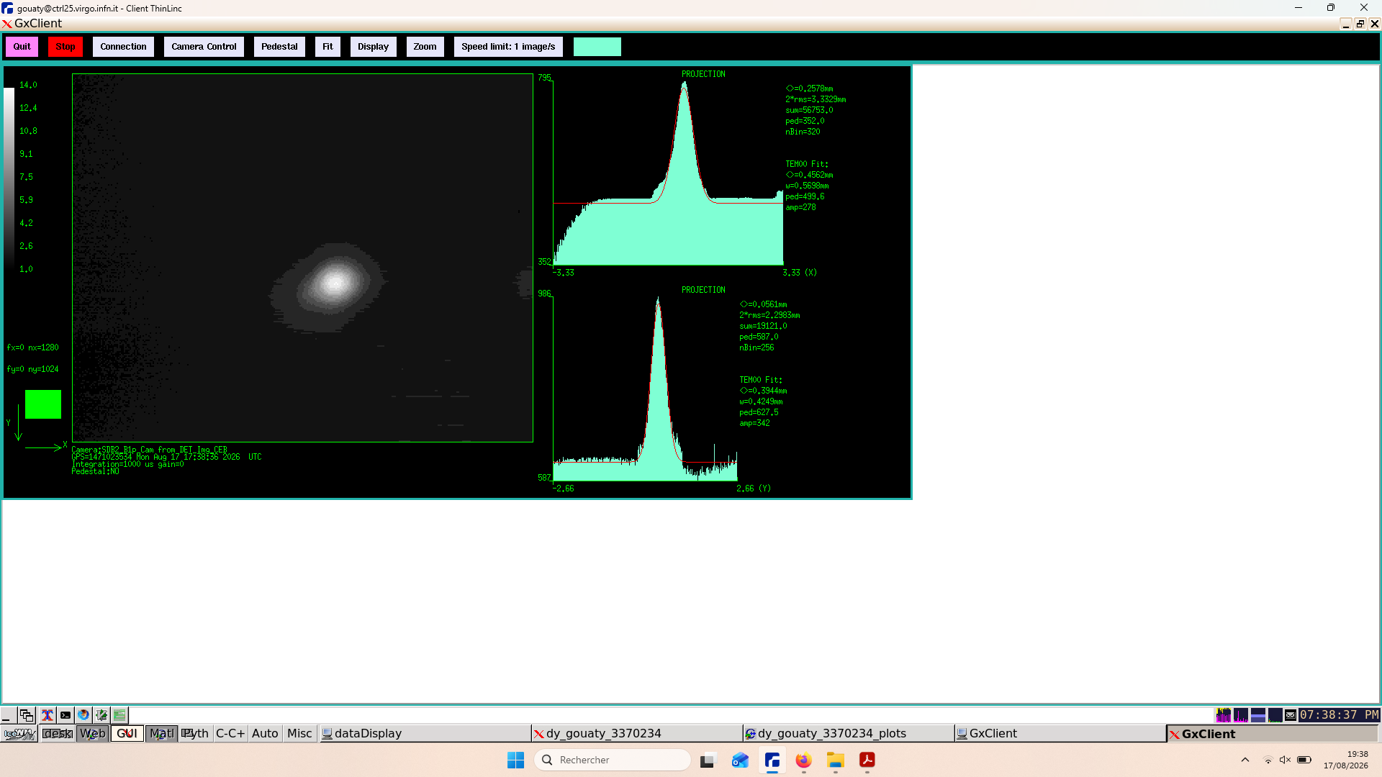Launch the X application icon in IceWM panel
Image resolution: width=1382 pixels, height=777 pixels.
pos(47,715)
